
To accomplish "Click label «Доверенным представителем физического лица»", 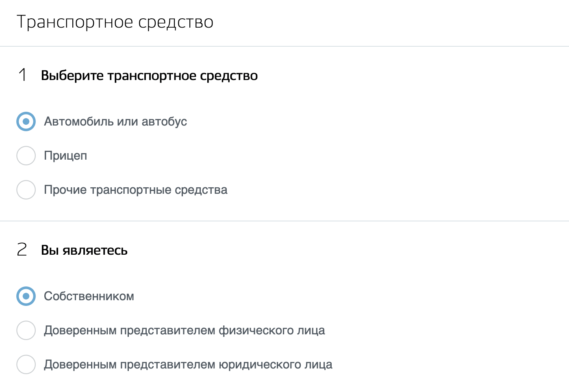I will [x=184, y=330].
